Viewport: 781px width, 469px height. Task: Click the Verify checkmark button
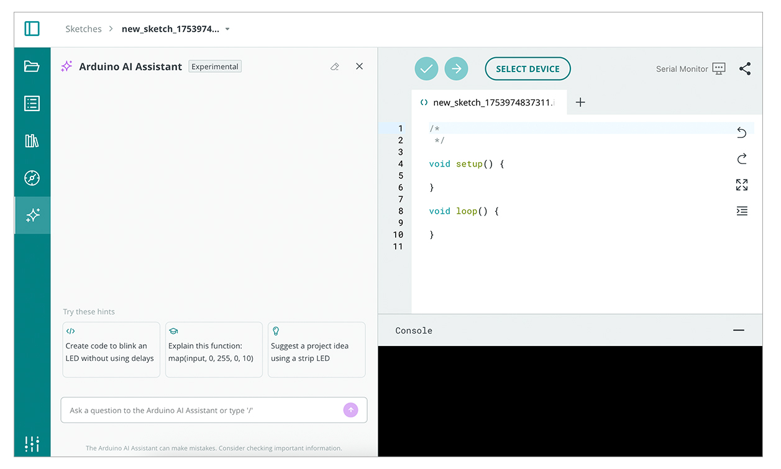click(426, 69)
